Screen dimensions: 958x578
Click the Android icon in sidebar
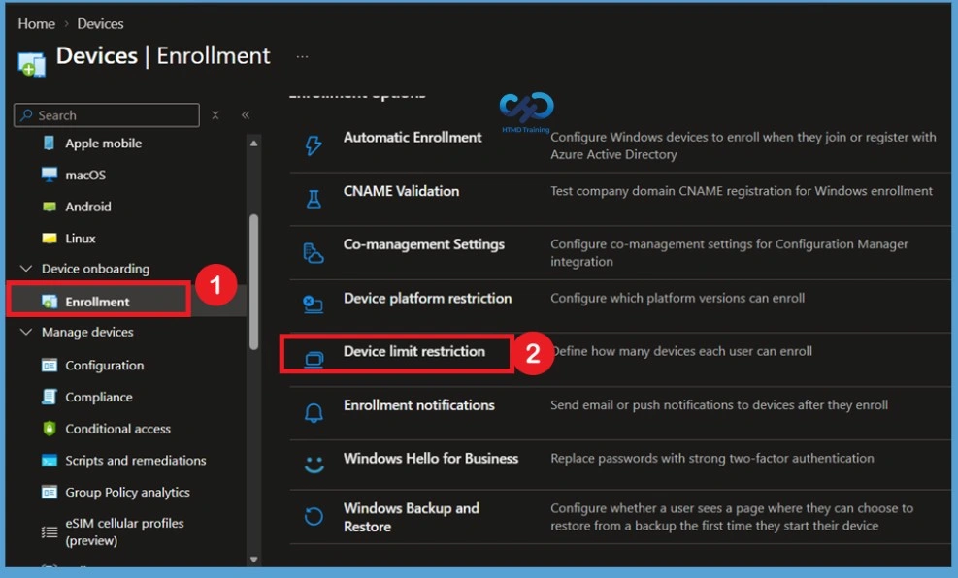click(x=49, y=207)
